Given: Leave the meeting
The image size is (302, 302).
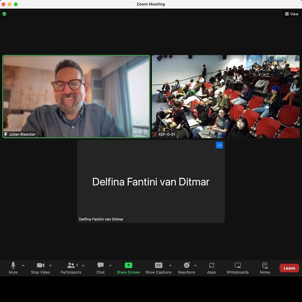Looking at the screenshot, I should click(289, 268).
